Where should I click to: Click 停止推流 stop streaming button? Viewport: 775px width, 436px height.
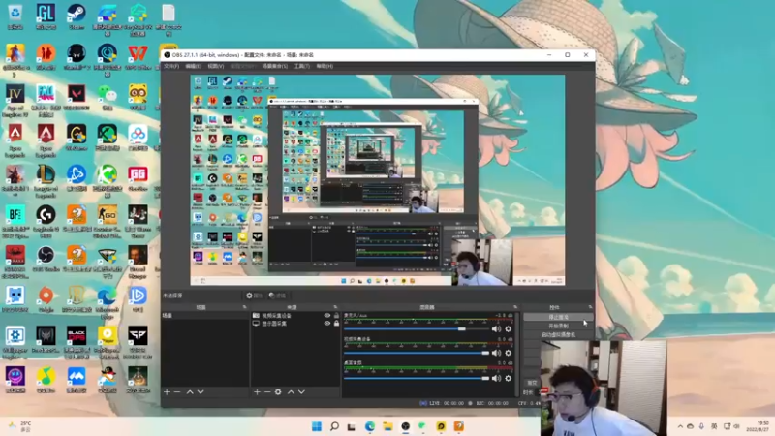click(559, 317)
